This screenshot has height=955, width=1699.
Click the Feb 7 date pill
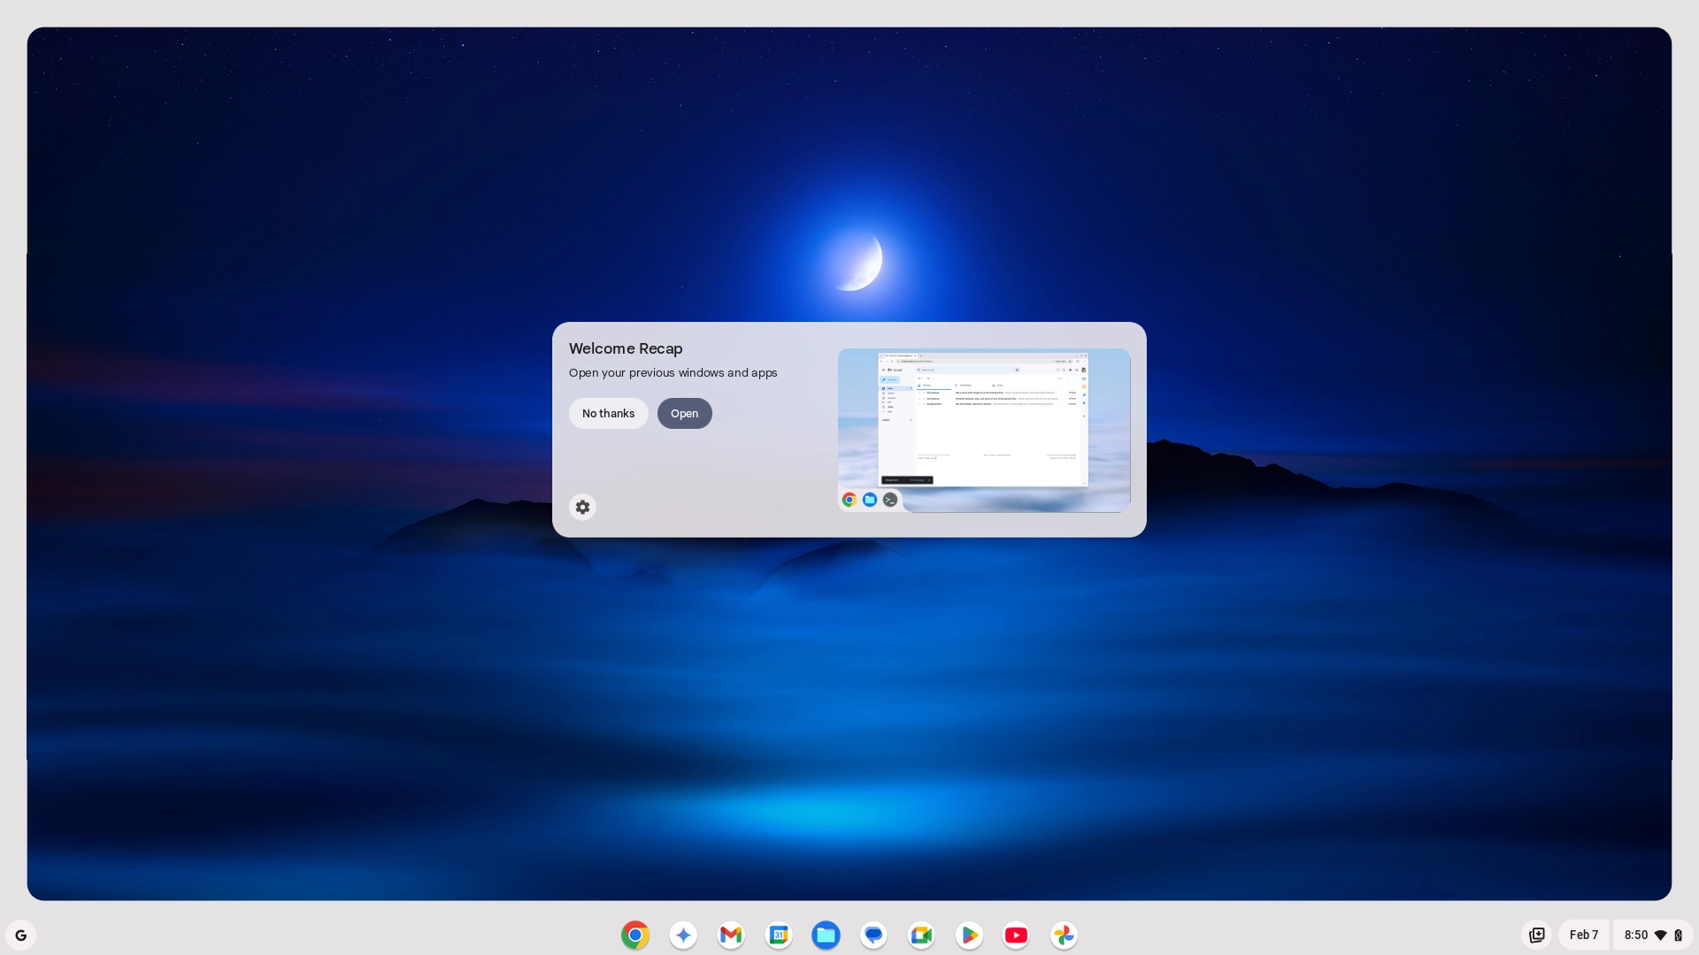[x=1583, y=935]
